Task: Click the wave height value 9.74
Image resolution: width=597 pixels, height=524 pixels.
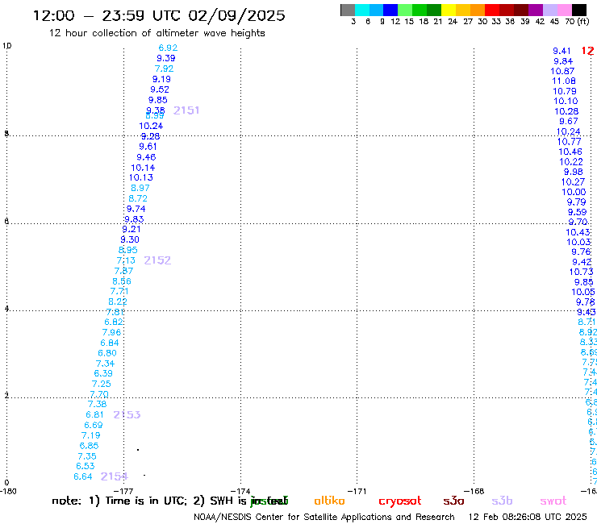Action: tap(136, 209)
